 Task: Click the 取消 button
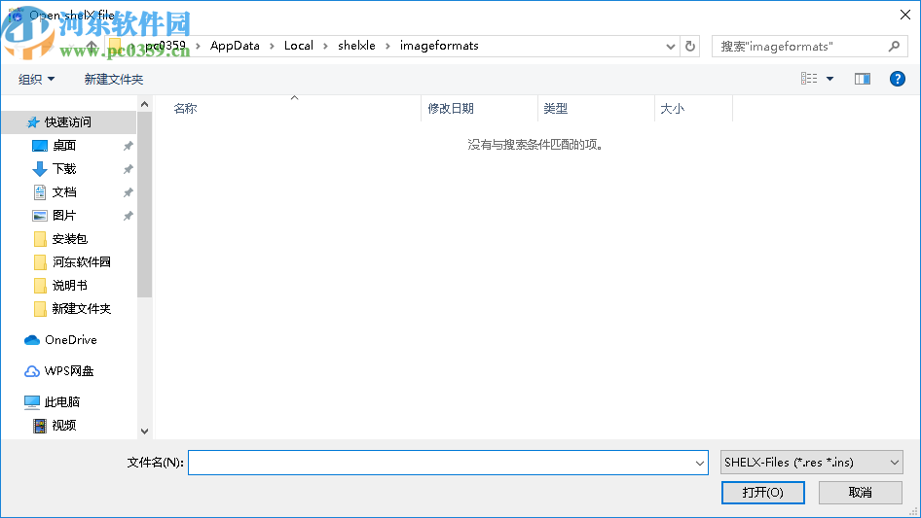coord(861,492)
